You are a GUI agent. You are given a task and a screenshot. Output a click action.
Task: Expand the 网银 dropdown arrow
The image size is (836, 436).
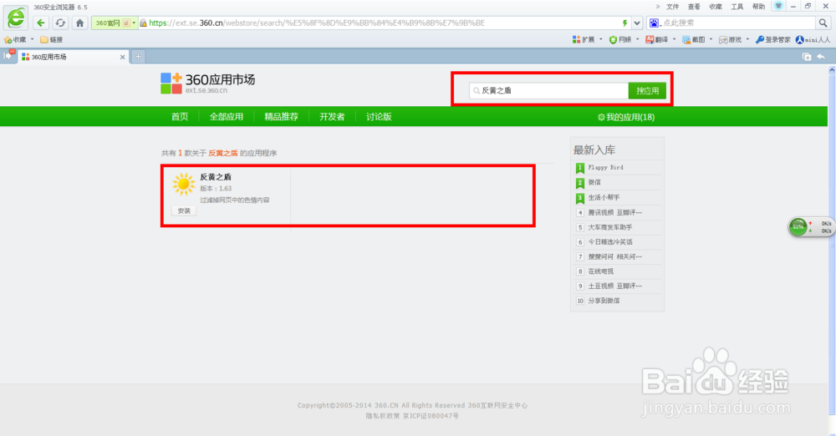tap(638, 39)
